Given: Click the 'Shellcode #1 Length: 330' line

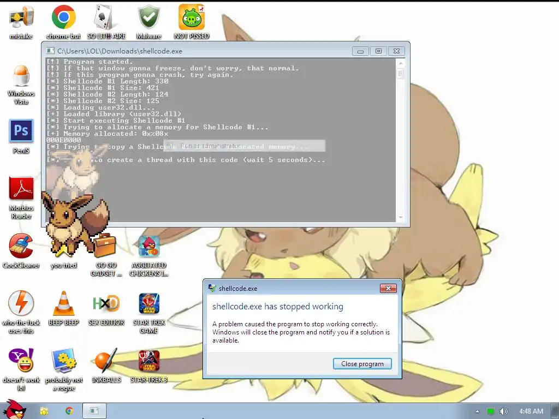Looking at the screenshot, I should tap(108, 81).
